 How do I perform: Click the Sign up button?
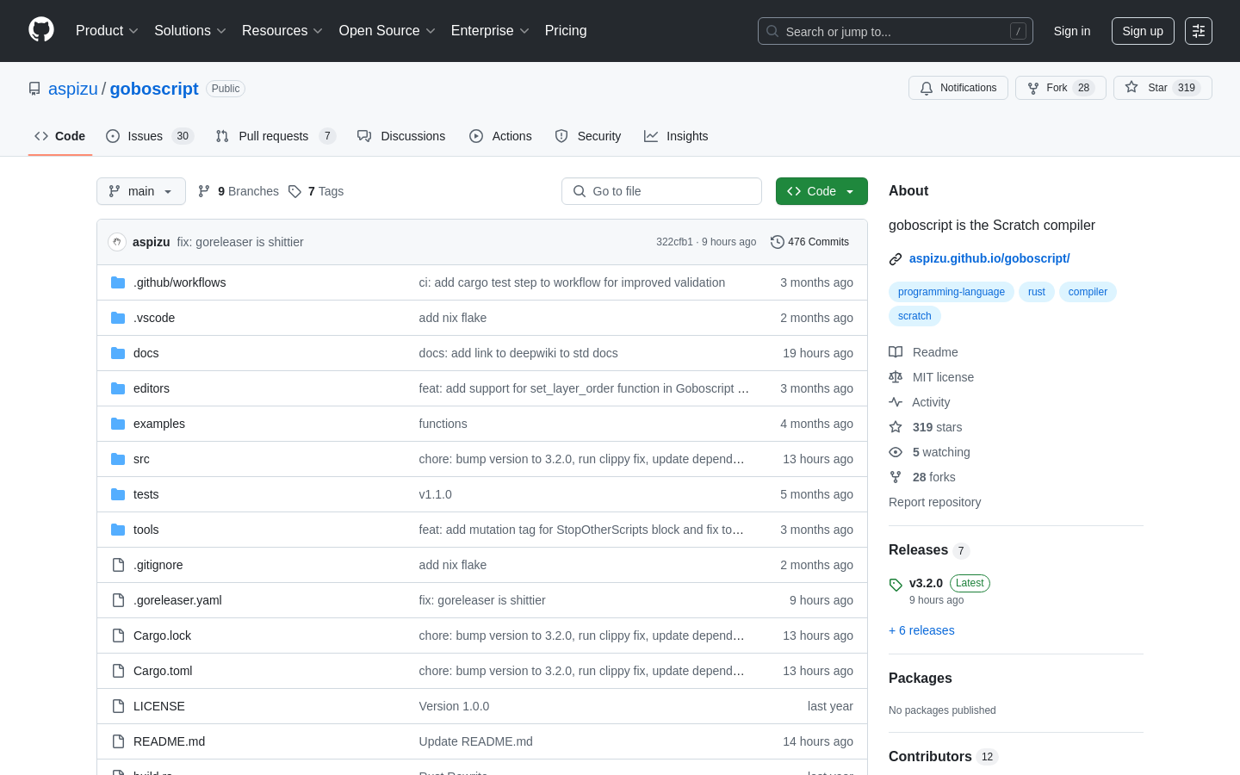1143,31
